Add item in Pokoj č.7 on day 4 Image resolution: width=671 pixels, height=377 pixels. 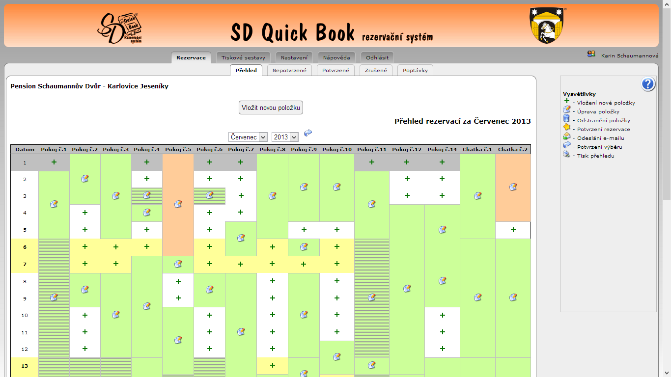click(241, 212)
